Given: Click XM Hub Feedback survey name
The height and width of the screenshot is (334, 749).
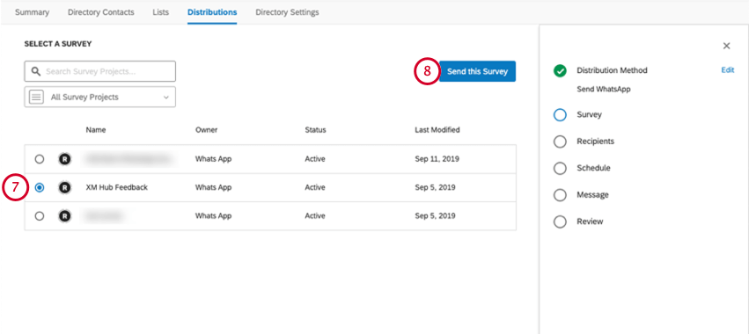Looking at the screenshot, I should (x=116, y=187).
